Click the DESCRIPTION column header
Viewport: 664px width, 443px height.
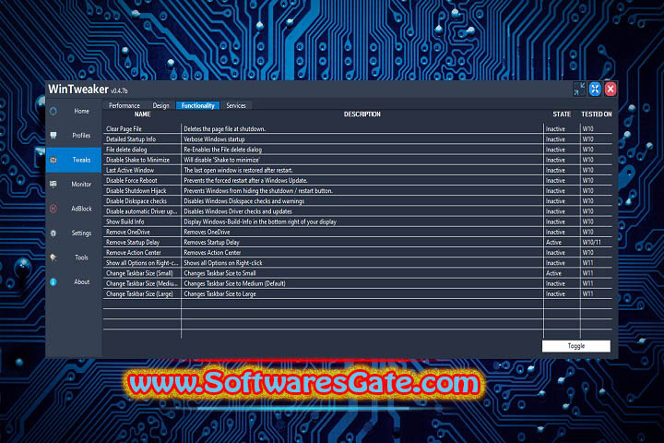pyautogui.click(x=362, y=114)
